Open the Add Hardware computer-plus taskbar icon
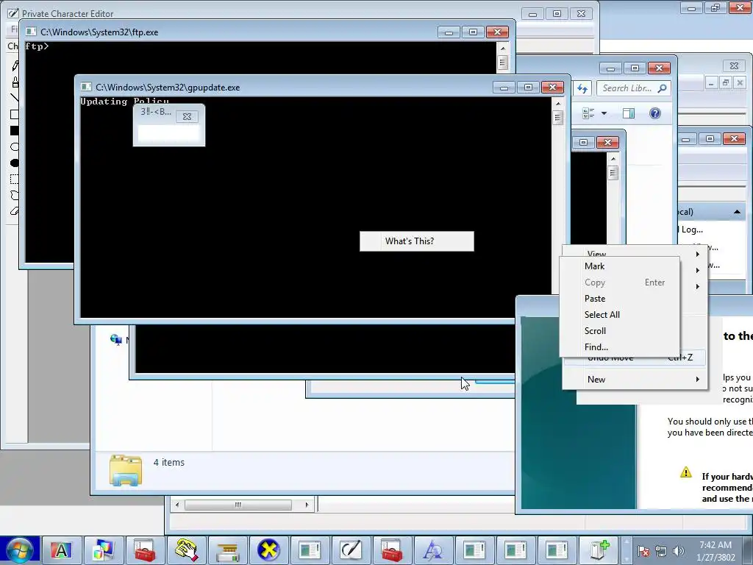This screenshot has width=753, height=565. [x=599, y=550]
